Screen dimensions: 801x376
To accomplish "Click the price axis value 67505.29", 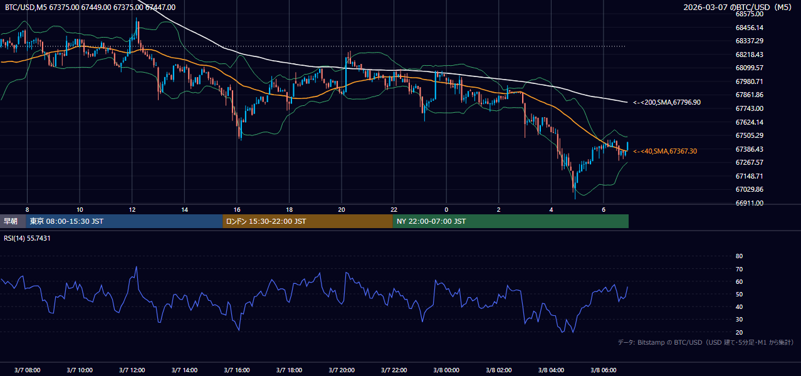I will pyautogui.click(x=749, y=135).
